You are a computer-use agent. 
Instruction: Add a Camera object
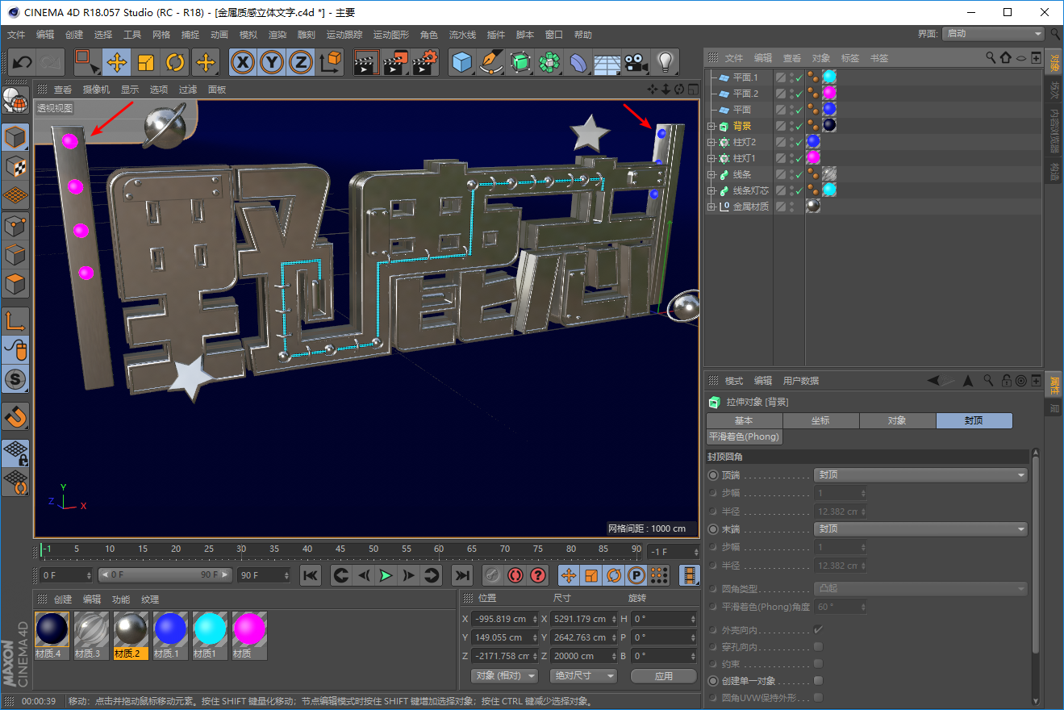[x=636, y=62]
